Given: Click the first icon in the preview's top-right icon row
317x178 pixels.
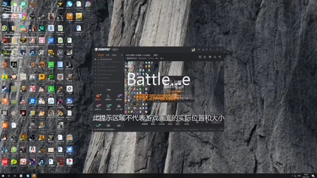Looking at the screenshot, I should pos(200,57).
